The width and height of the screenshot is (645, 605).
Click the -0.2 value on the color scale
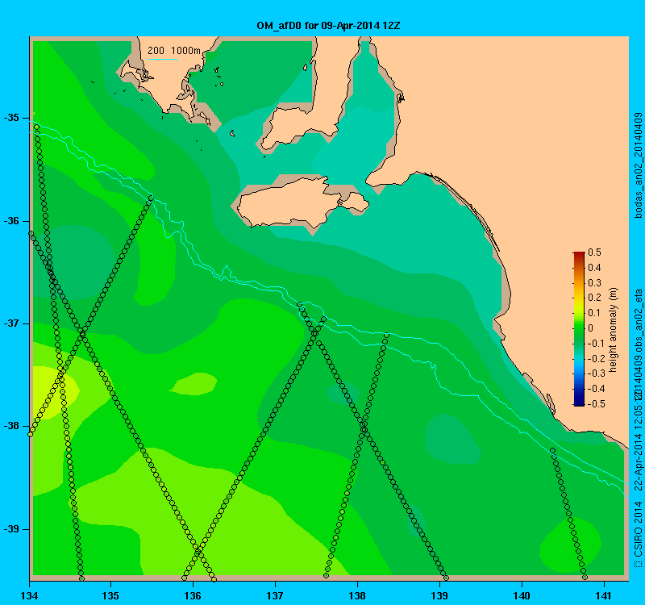coord(596,358)
